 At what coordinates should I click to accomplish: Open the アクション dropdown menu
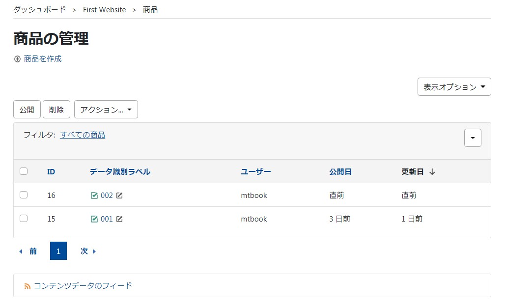[x=106, y=110]
